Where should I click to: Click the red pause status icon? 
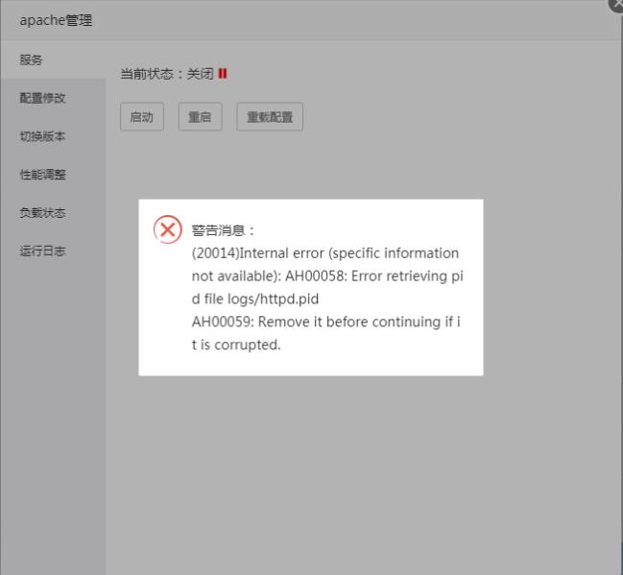point(223,74)
